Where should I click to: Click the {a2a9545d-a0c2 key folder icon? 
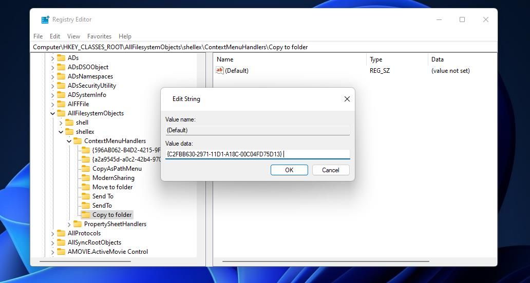click(86, 159)
